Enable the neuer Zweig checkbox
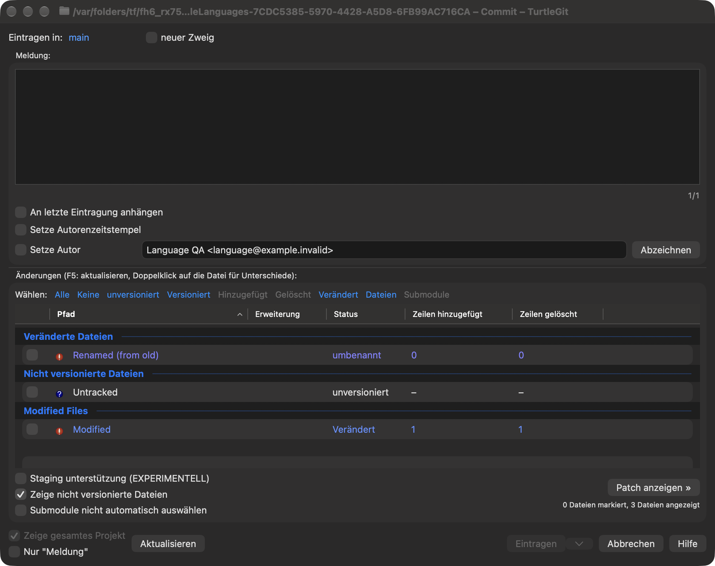 [152, 38]
